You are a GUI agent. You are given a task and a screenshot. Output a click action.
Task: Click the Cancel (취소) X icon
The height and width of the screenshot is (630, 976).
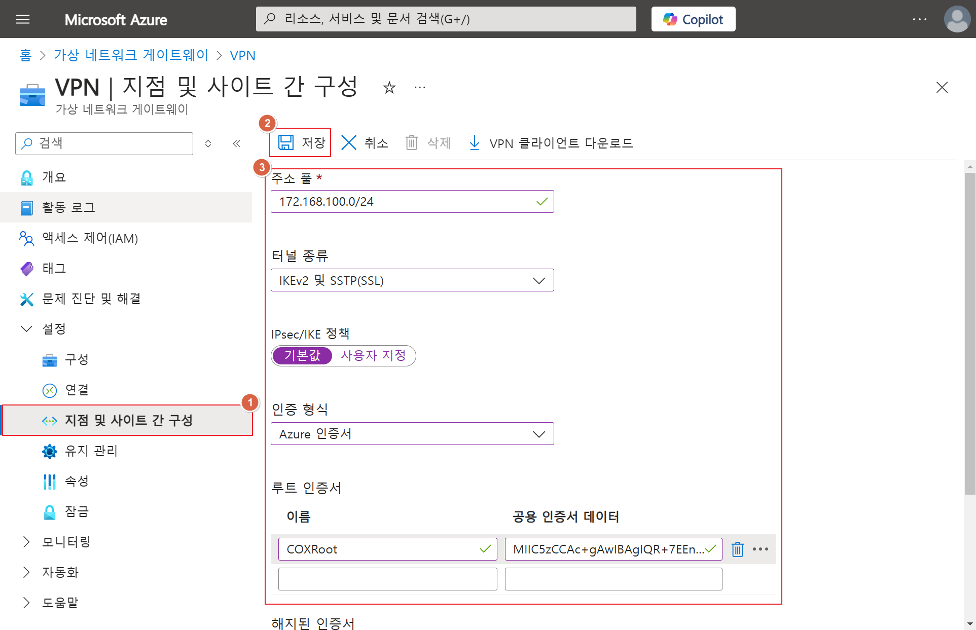(x=349, y=142)
